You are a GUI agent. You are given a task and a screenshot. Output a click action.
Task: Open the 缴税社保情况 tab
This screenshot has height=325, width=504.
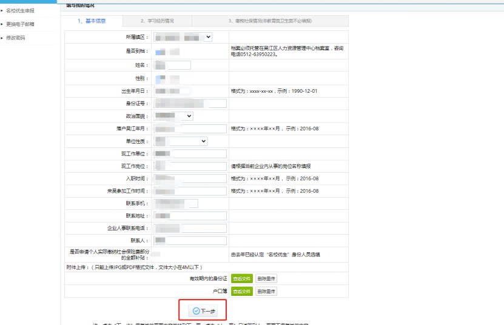270,21
